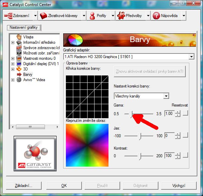
Task: Click the Nápověda help icon
Action: (x=156, y=16)
